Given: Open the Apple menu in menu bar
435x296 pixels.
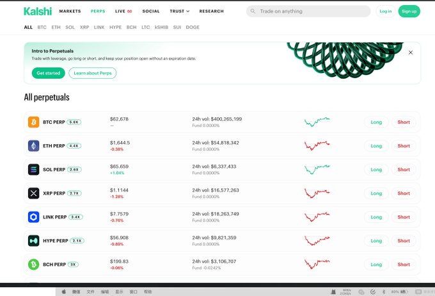Looking at the screenshot, I should tap(64, 292).
